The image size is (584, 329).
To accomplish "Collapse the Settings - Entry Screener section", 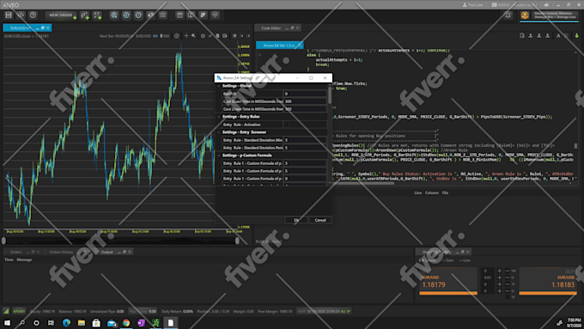I will pos(219,132).
